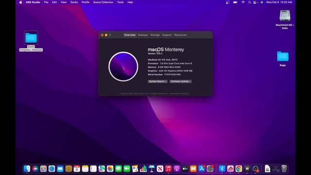
Task: Open the OBS Studio app menu
Action: coord(33,2)
